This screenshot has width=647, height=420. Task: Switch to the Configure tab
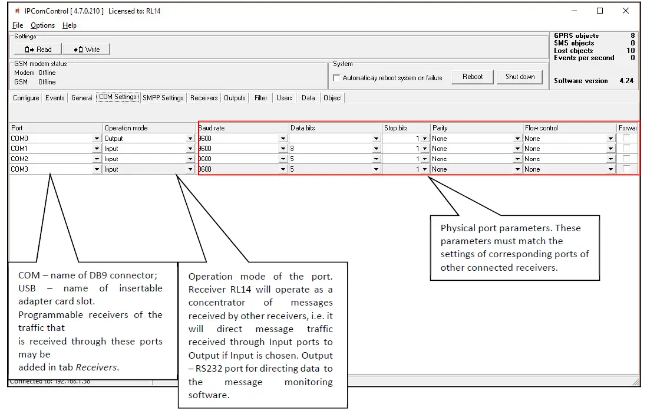[26, 98]
